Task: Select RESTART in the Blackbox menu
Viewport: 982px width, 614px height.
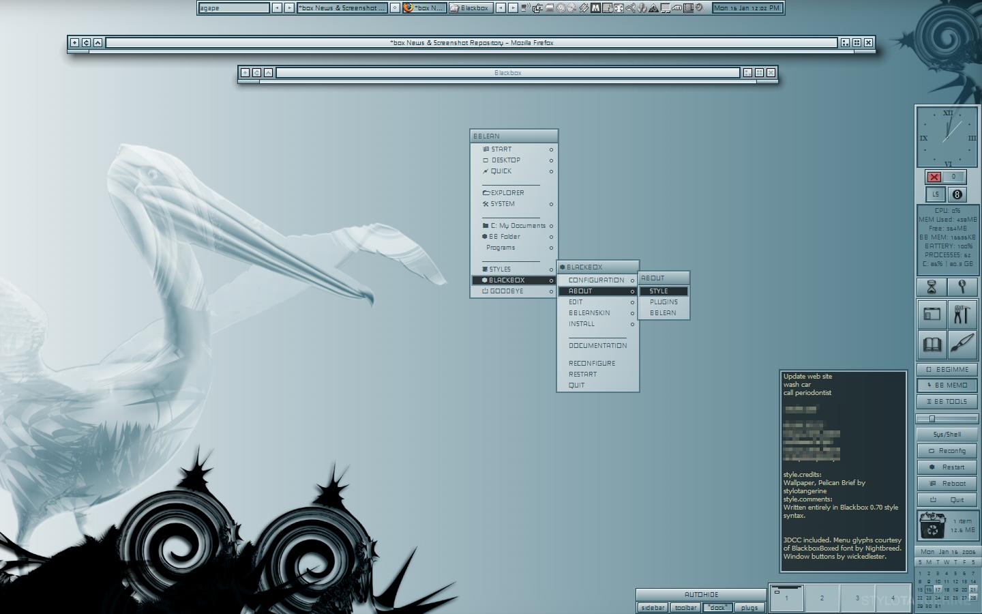Action: tap(598, 374)
